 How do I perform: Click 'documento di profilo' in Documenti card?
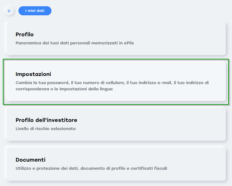103,168
